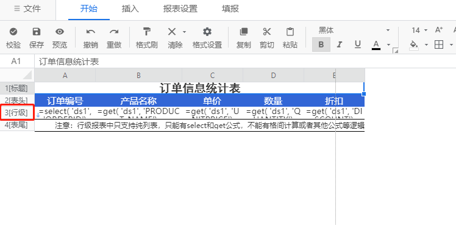Image resolution: width=456 pixels, height=225 pixels.
Task: Expand the 清除 dropdown arrow
Action: (x=184, y=32)
